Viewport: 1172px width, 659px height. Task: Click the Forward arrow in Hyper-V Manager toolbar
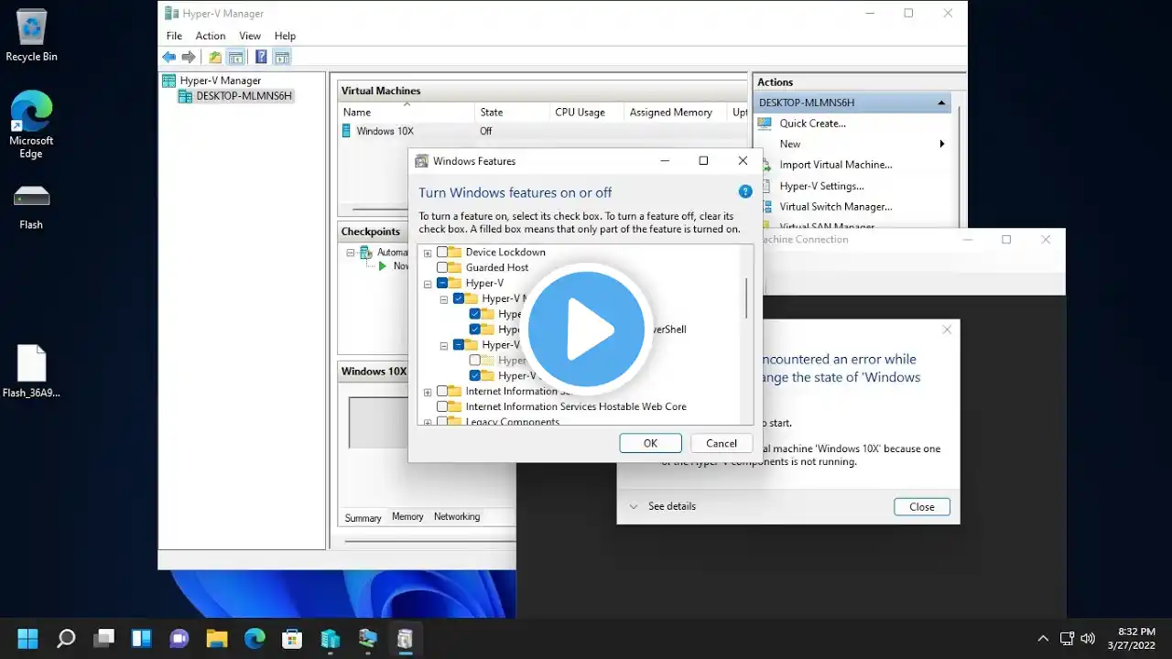coord(189,57)
